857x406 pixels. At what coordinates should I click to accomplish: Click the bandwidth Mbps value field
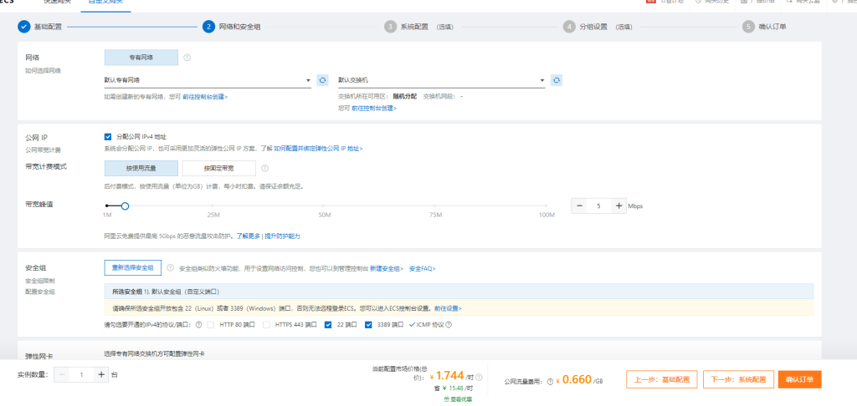coord(599,206)
